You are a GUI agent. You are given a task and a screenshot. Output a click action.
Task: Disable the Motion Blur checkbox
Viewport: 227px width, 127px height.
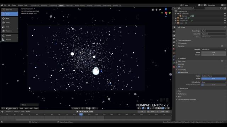pos(179,73)
